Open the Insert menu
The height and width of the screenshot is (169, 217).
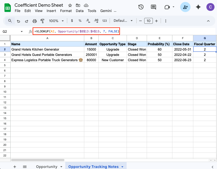coord(51,11)
